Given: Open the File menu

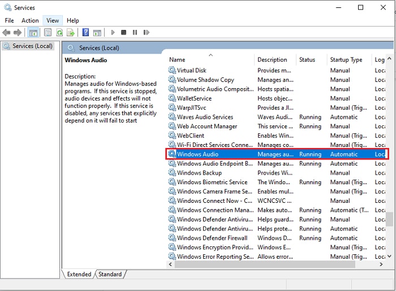Looking at the screenshot, I should [10, 20].
